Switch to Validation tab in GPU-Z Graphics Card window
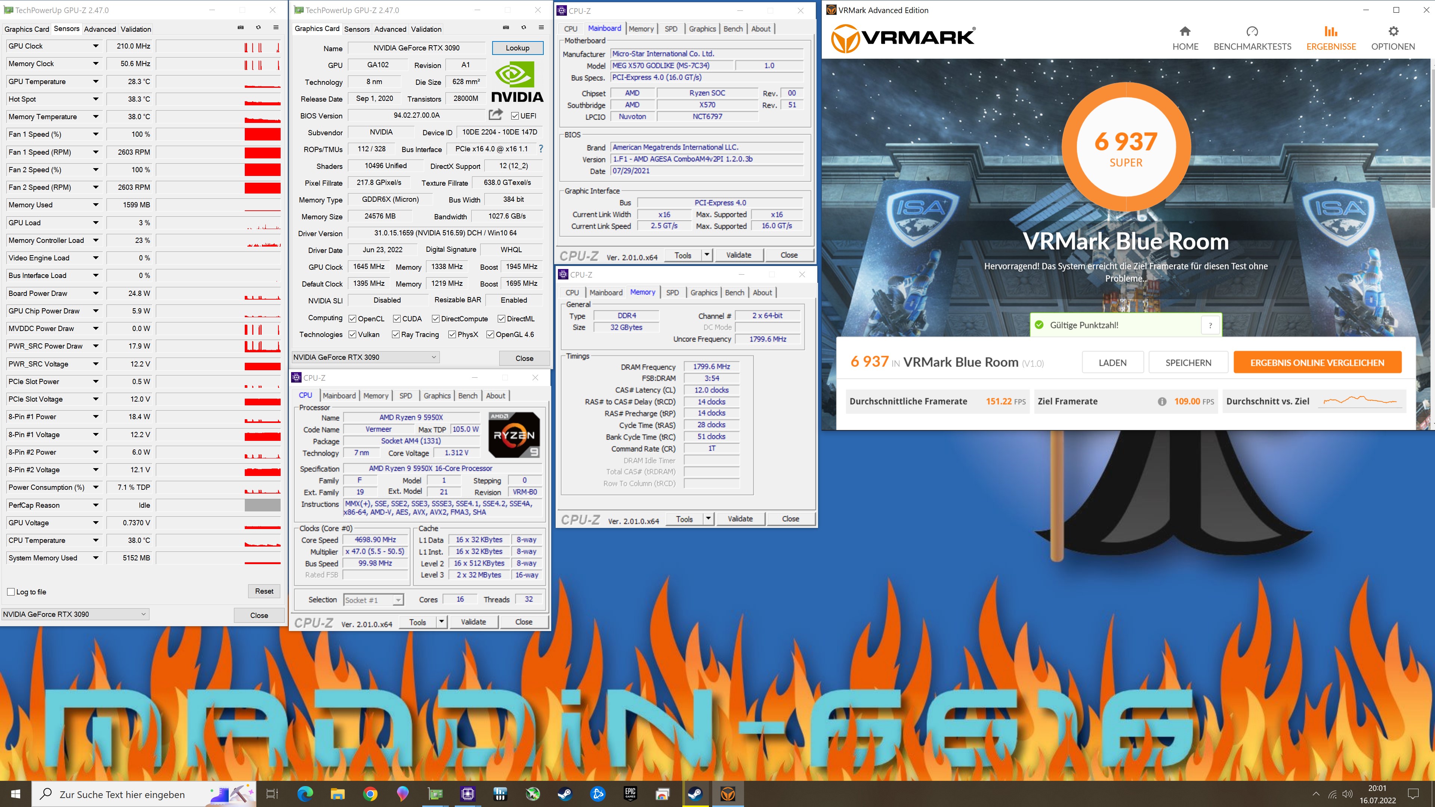The width and height of the screenshot is (1435, 807). point(426,29)
